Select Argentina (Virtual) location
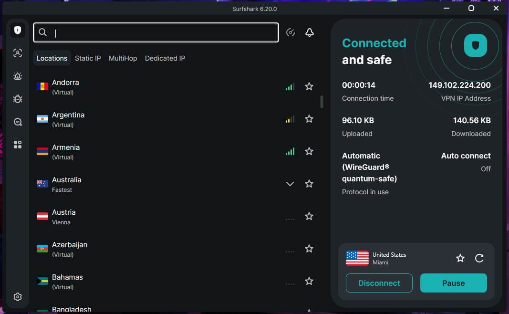 click(x=175, y=119)
